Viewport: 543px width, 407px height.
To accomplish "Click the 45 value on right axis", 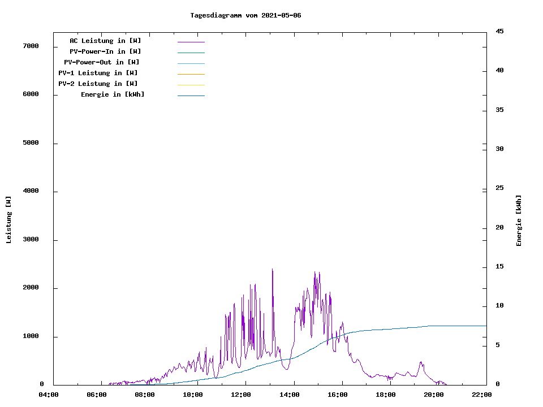I will point(499,31).
